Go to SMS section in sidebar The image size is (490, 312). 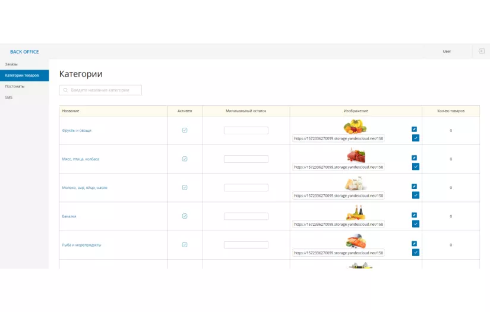coord(9,97)
